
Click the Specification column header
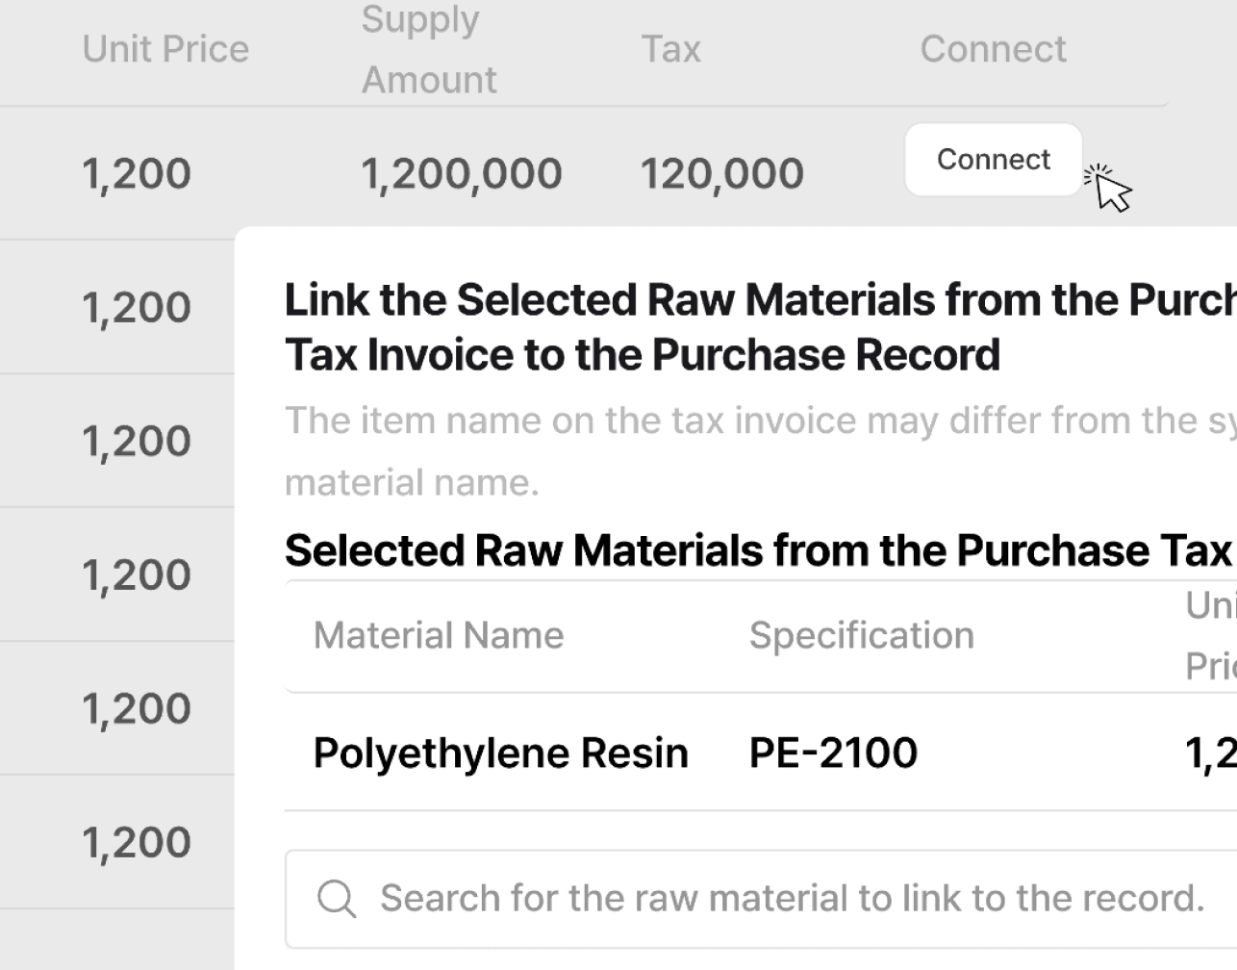pyautogui.click(x=861, y=635)
